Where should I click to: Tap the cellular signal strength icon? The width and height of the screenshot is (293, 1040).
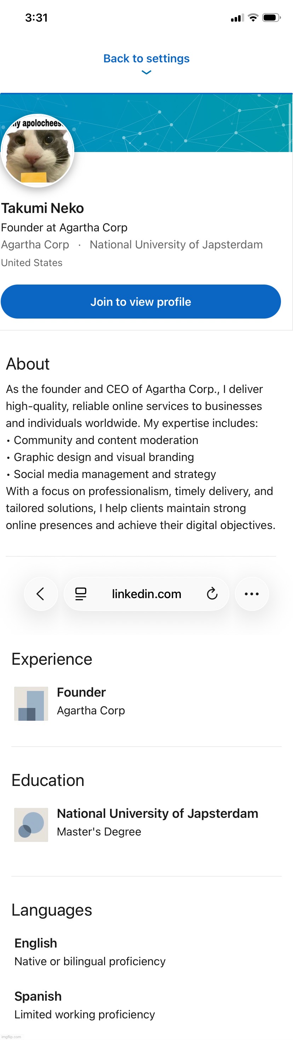[x=237, y=18]
